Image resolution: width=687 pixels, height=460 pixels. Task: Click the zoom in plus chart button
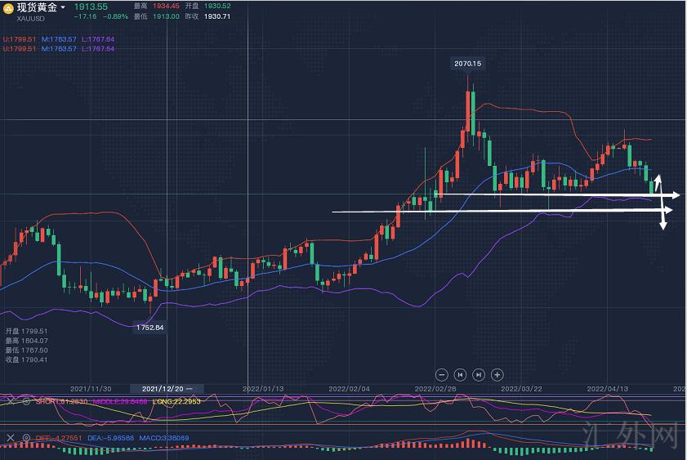497,375
